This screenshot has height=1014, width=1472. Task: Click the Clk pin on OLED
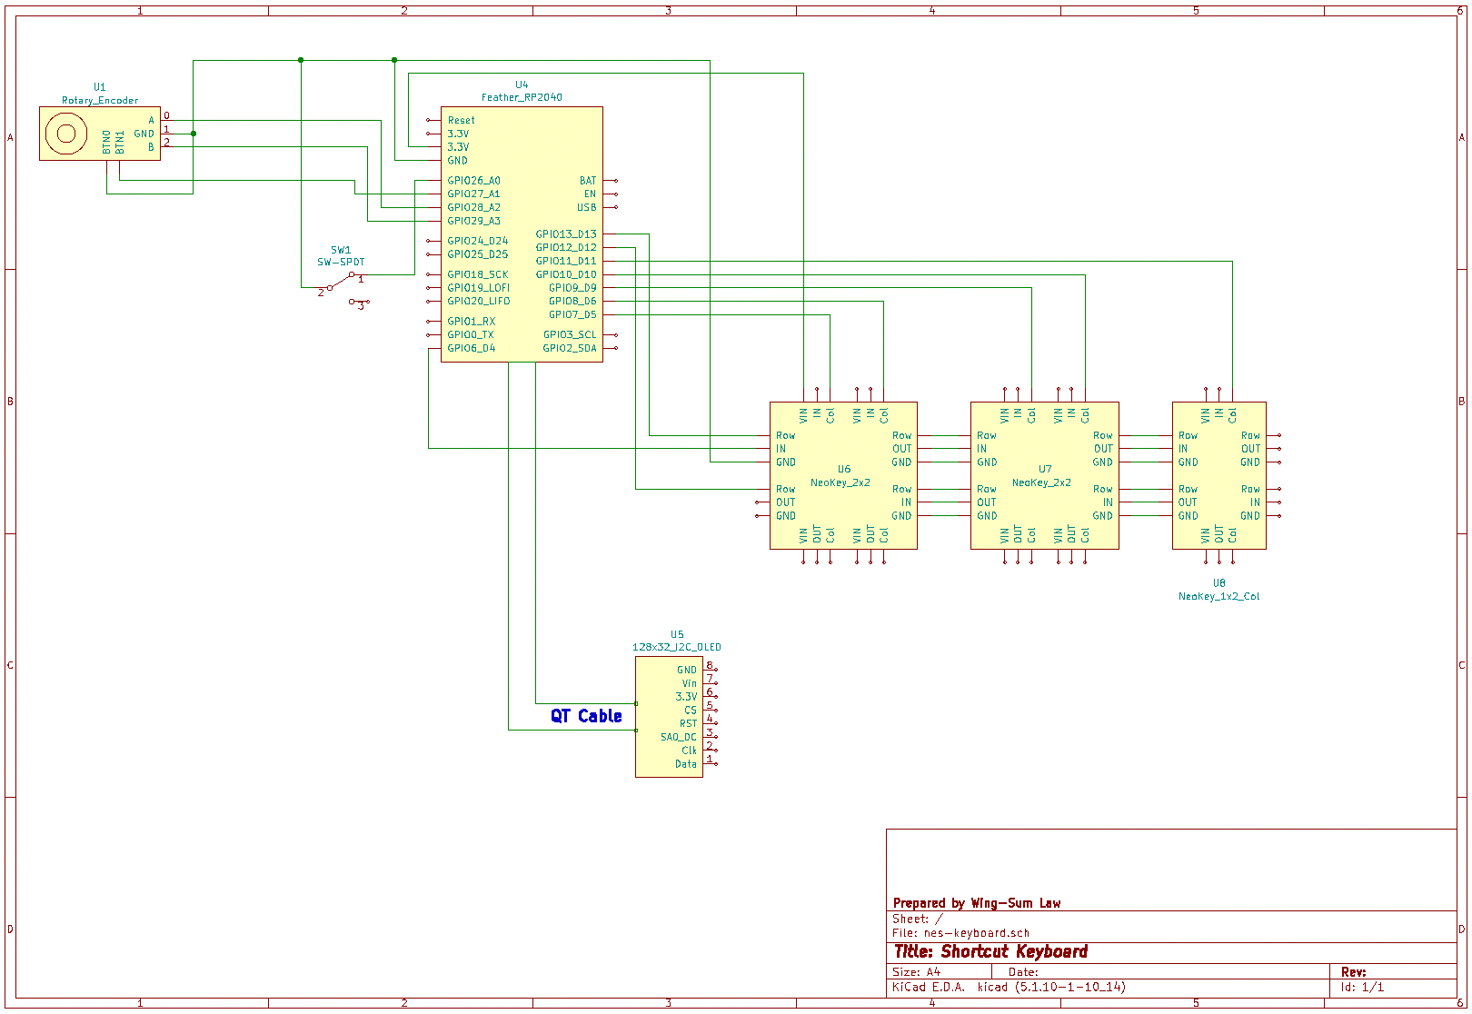(689, 751)
